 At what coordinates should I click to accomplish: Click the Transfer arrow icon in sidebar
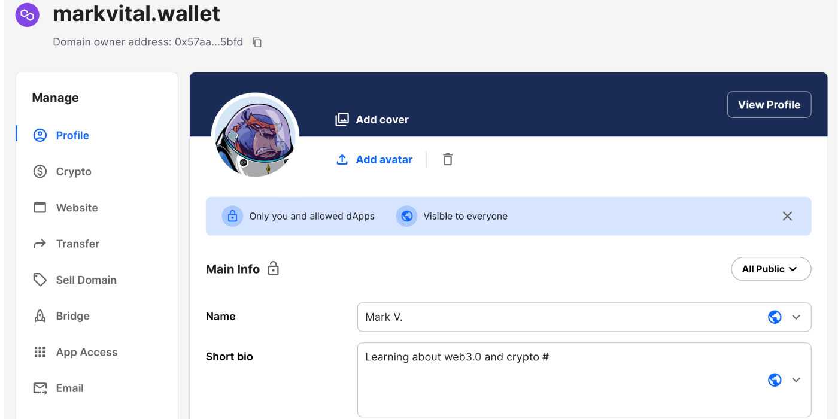tap(40, 244)
